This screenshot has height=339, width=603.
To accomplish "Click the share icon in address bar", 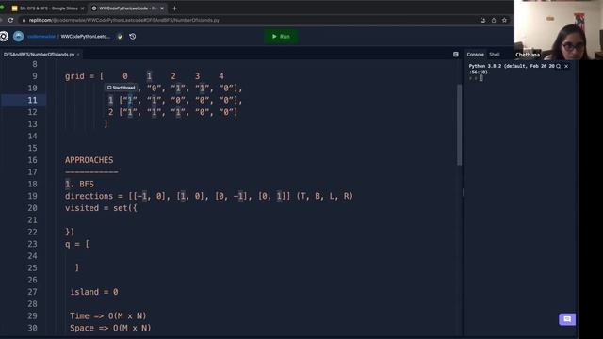I will pos(494,20).
